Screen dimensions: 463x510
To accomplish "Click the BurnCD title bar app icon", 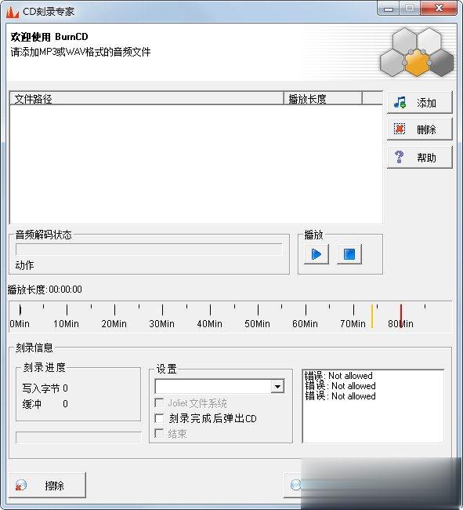I will coord(13,12).
